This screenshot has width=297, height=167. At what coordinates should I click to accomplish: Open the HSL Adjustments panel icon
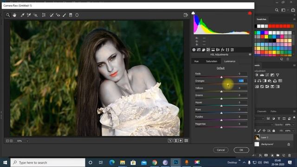[x=208, y=50]
